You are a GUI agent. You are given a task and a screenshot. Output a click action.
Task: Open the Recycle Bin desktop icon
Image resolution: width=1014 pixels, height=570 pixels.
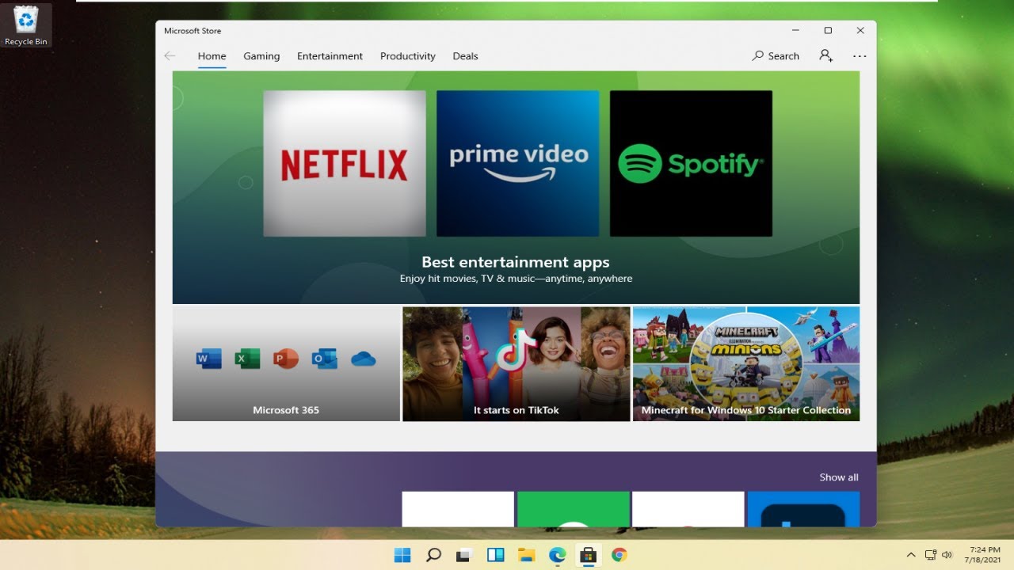tap(26, 25)
